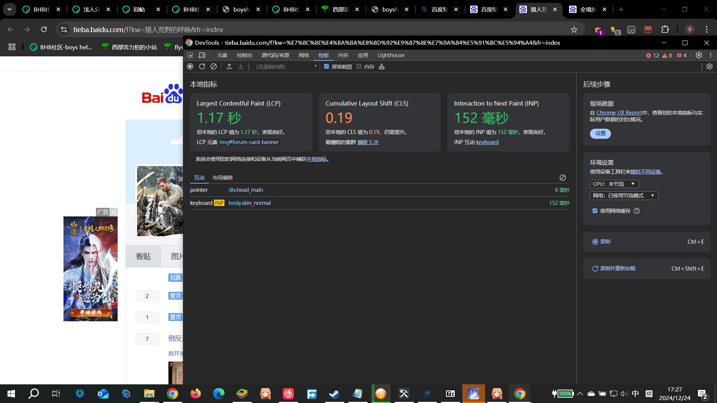717x403 pixels.
Task: Upload a profile with the upload icon
Action: coord(229,66)
